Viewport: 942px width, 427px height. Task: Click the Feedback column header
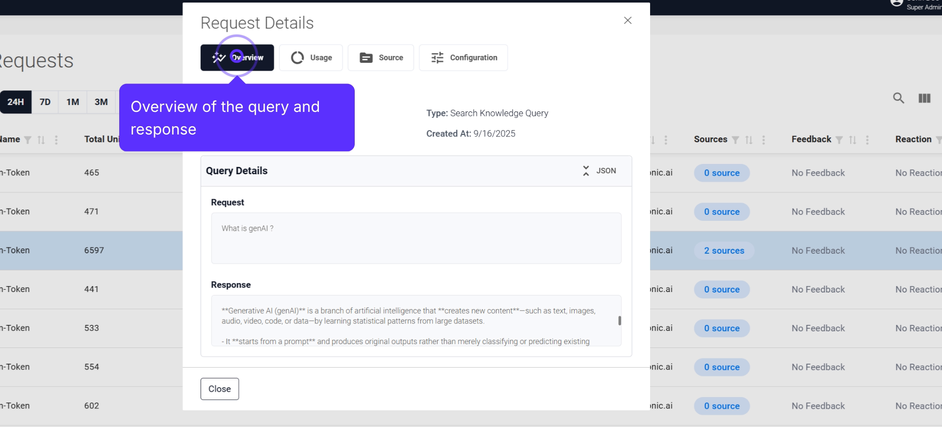pos(811,139)
